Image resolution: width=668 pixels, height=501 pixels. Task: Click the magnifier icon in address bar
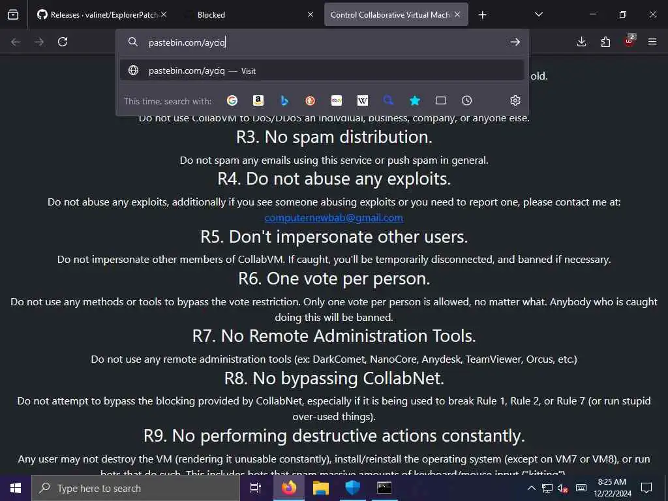click(133, 42)
